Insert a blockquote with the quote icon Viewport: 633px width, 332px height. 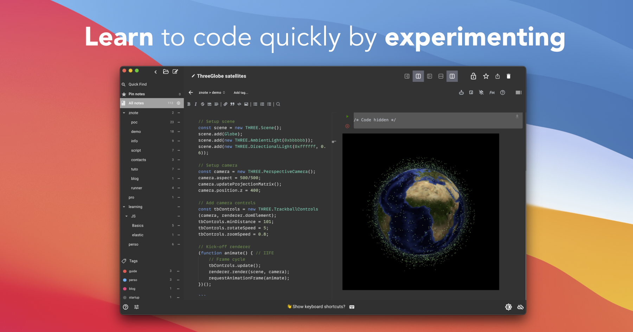[x=232, y=104]
